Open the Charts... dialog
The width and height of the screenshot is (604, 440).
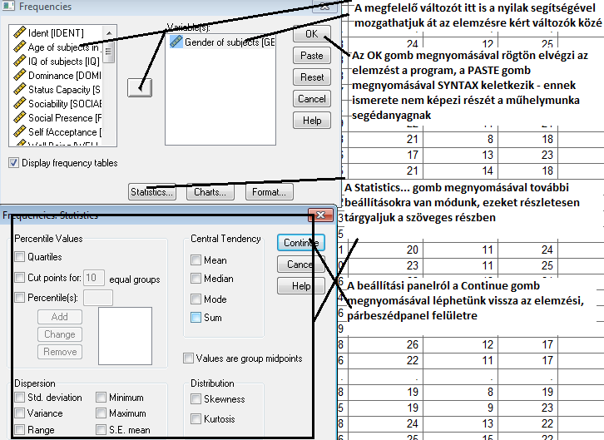click(210, 192)
